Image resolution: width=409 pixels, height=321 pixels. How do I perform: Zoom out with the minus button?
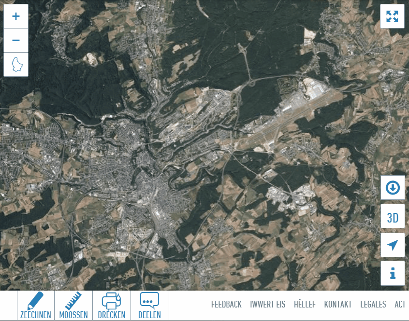pos(16,40)
